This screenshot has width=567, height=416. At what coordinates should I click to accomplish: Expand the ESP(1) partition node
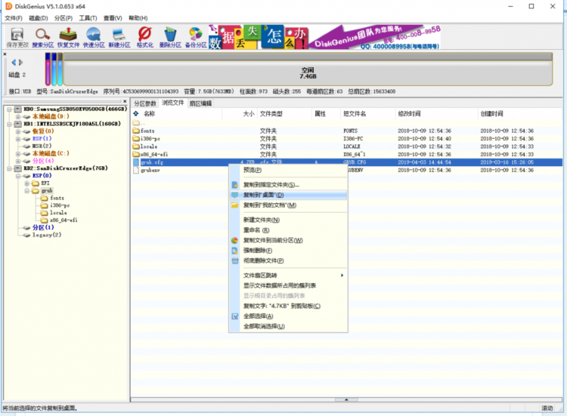pos(17,139)
